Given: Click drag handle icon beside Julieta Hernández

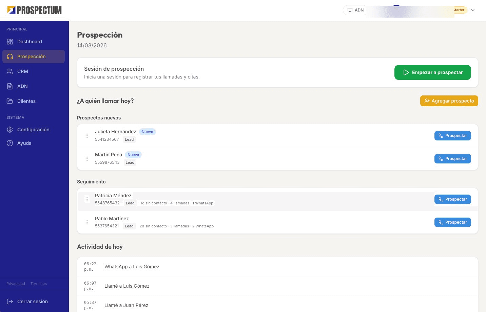Looking at the screenshot, I should pyautogui.click(x=87, y=136).
